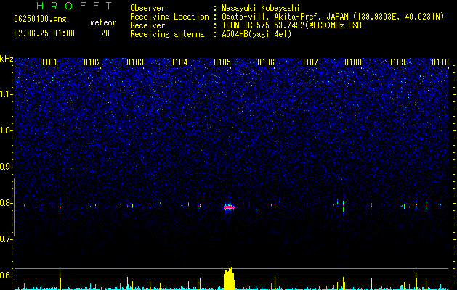Image resolution: width=457 pixels, height=290 pixels.
Task: Click the 0105 time marker
Action: coord(222,62)
